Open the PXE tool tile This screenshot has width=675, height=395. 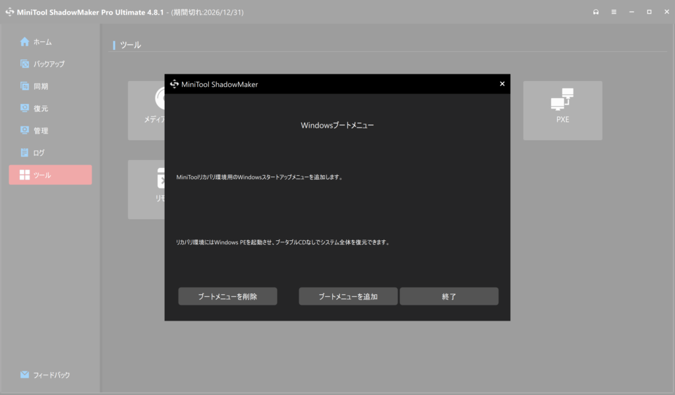tap(563, 111)
